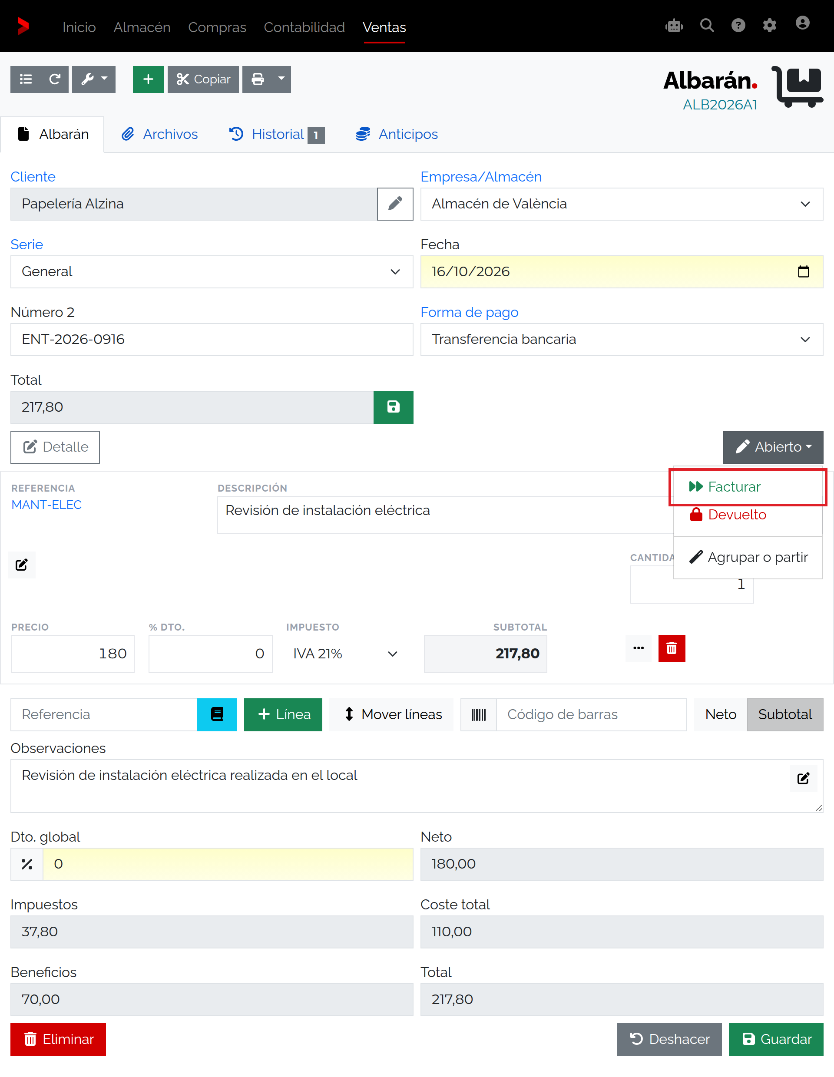This screenshot has height=1077, width=834.
Task: Open the Almacén menu
Action: (x=142, y=27)
